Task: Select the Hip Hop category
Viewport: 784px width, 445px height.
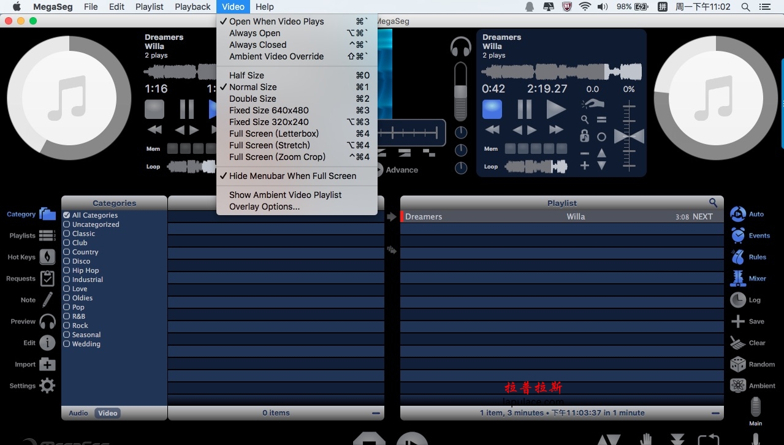Action: [81, 270]
